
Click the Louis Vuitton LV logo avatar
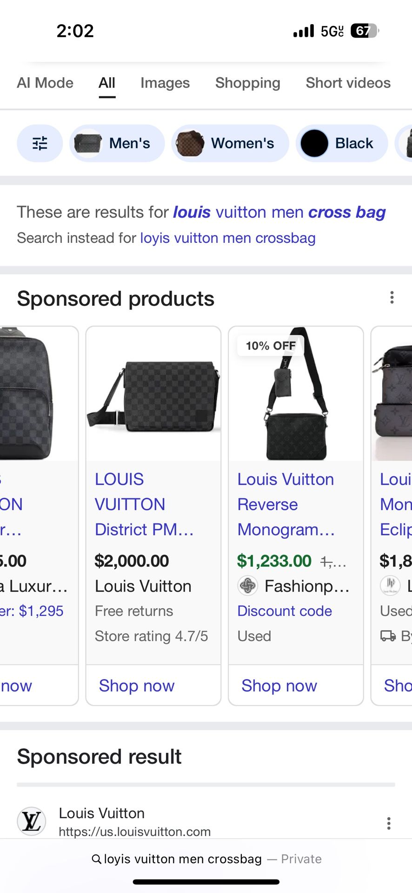click(31, 821)
